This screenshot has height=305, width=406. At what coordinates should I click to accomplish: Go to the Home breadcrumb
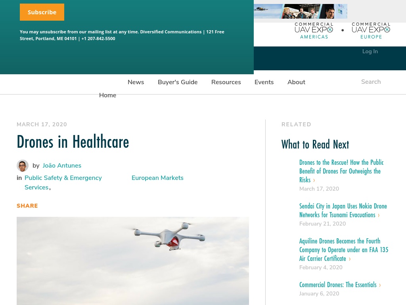[x=107, y=95]
